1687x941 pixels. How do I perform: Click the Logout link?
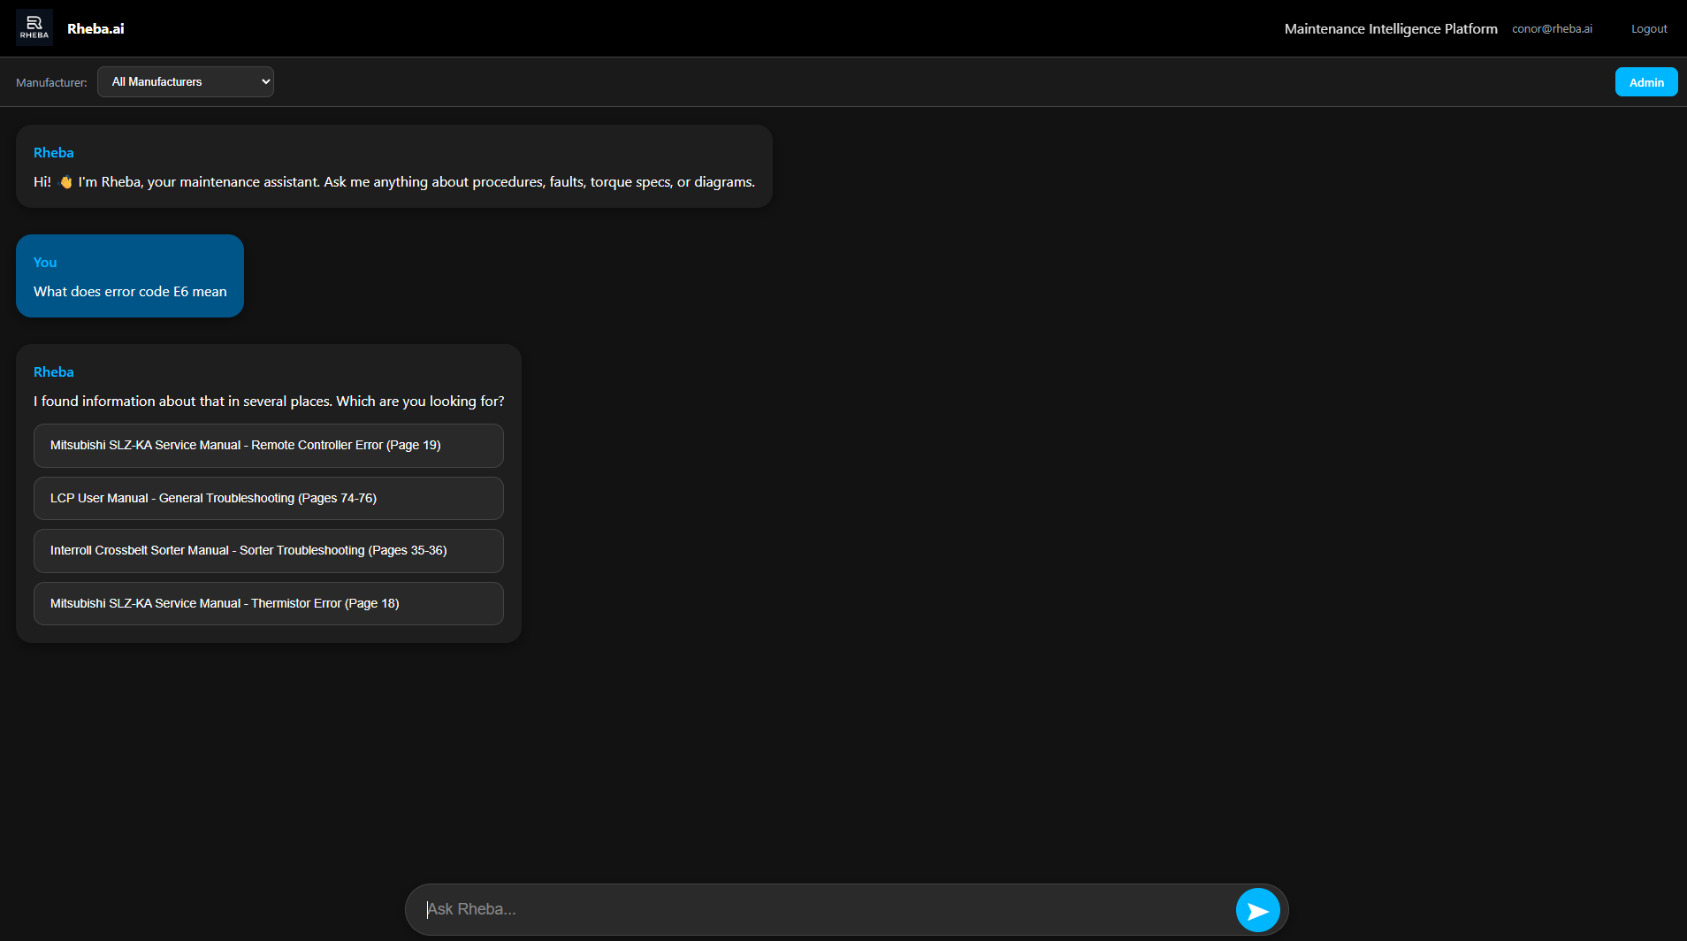click(x=1648, y=29)
